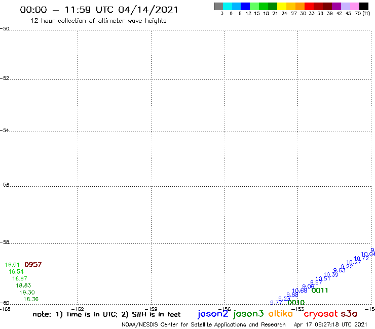Select the purple swatch in the color scale
Image resolution: width=375 pixels, height=329 pixels.
tap(336, 6)
